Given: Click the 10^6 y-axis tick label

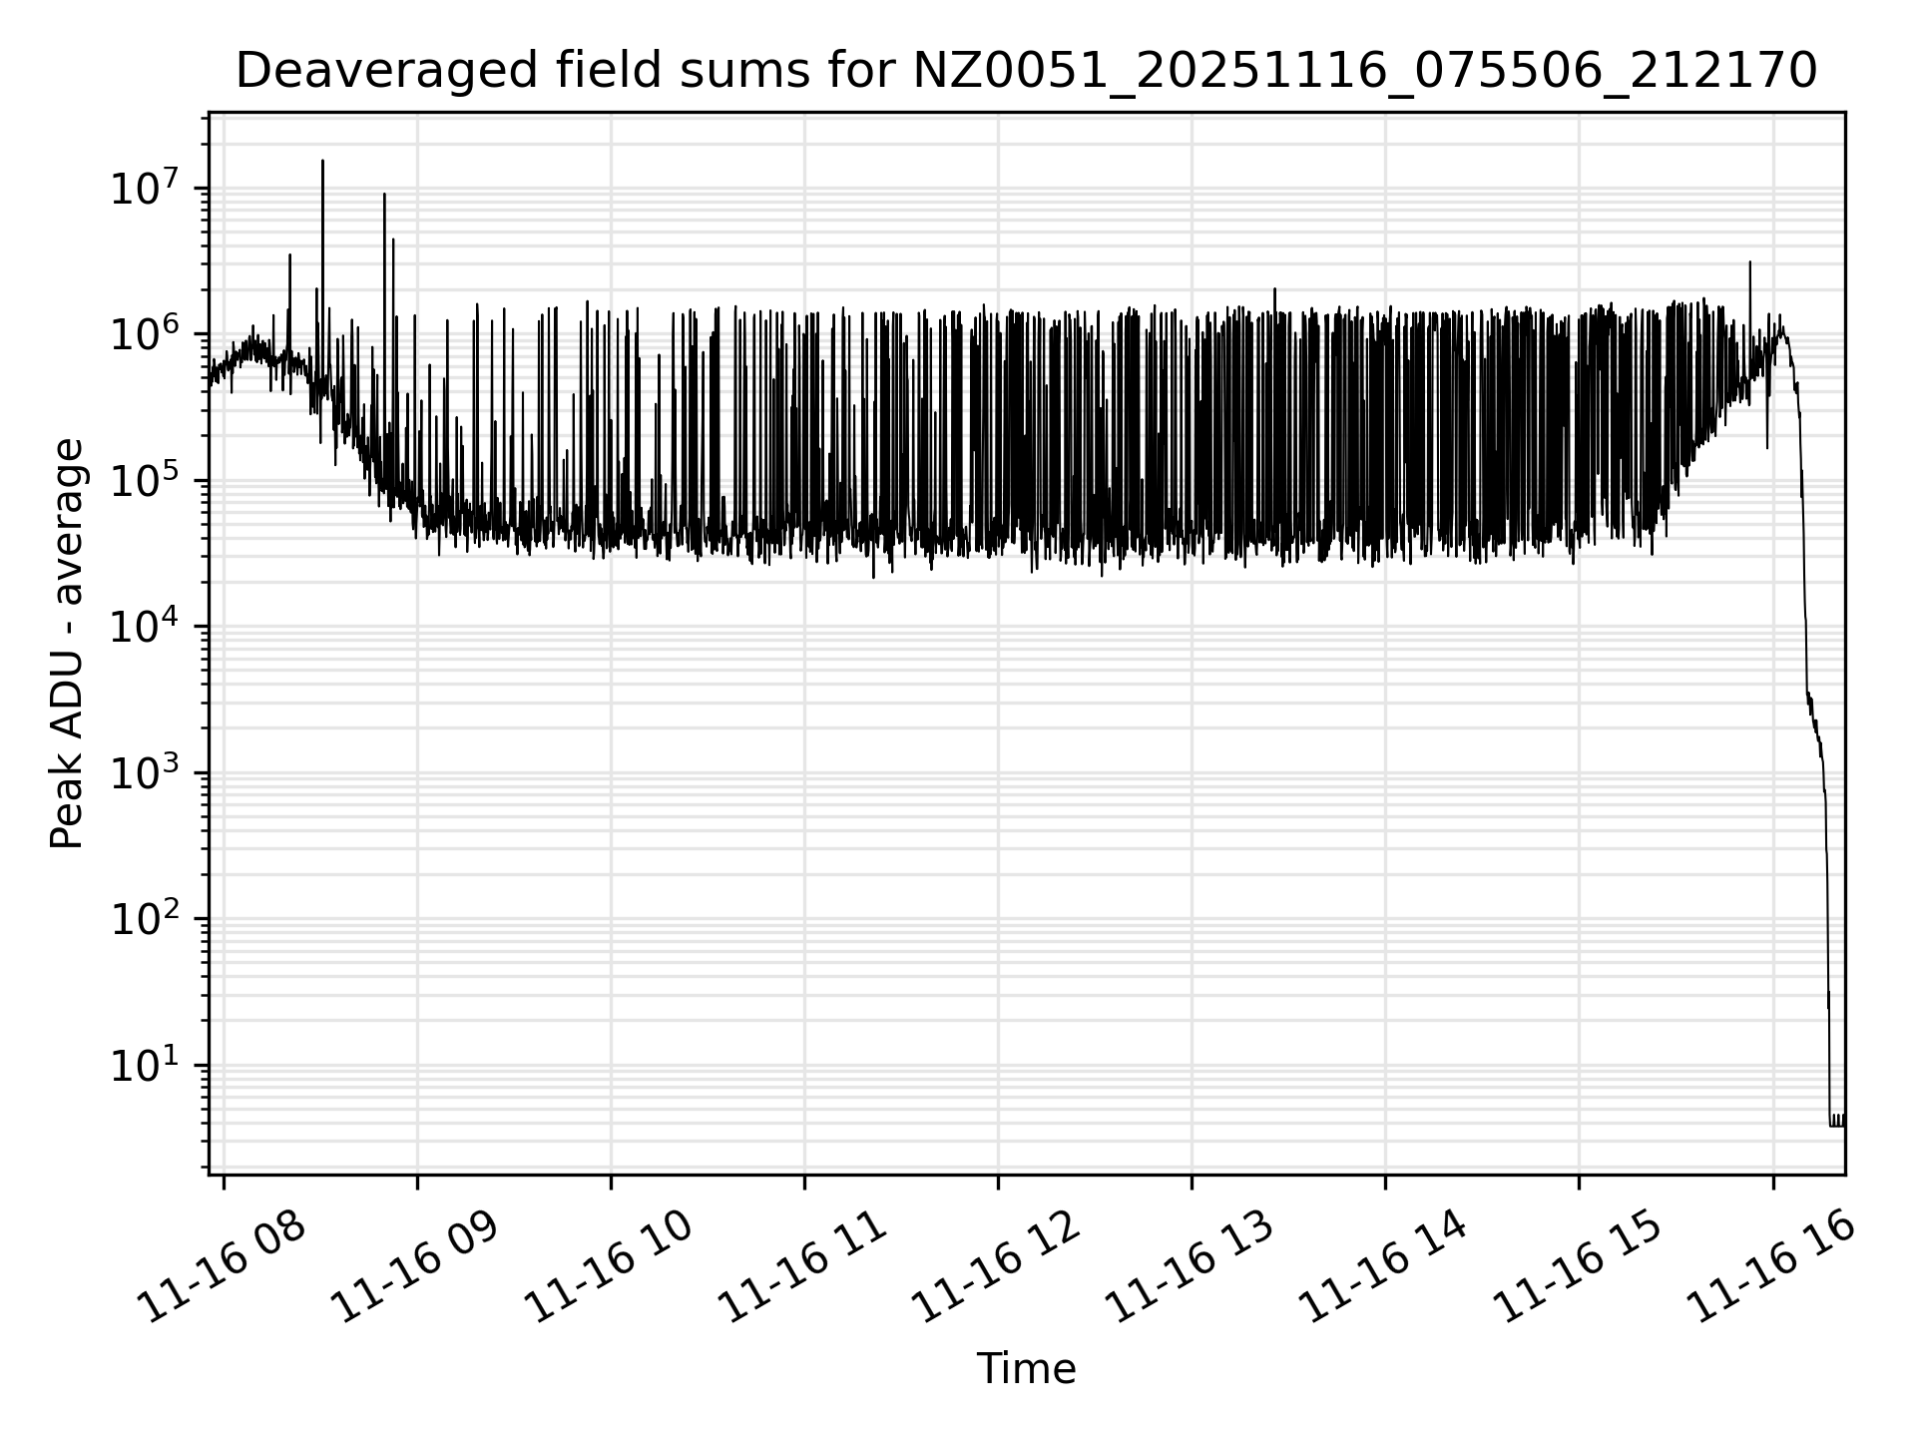Looking at the screenshot, I should click(x=145, y=334).
